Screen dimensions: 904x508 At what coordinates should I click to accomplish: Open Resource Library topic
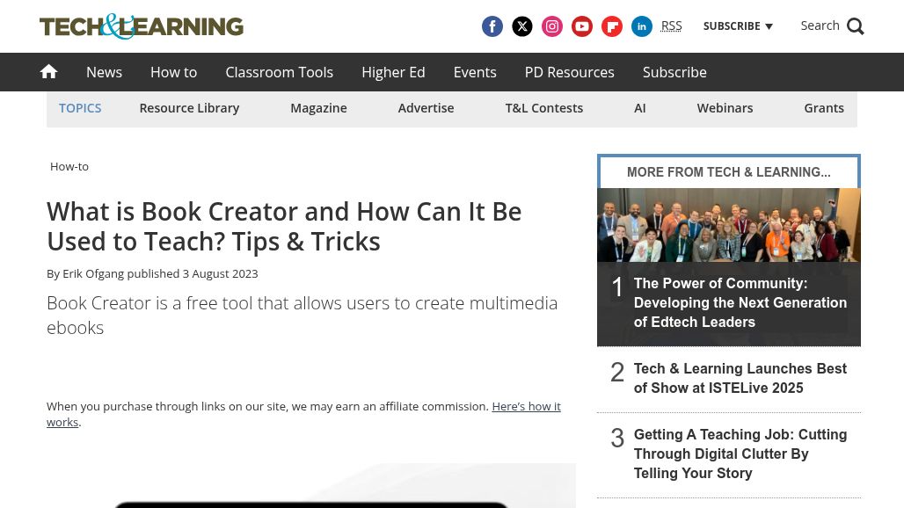coord(189,108)
